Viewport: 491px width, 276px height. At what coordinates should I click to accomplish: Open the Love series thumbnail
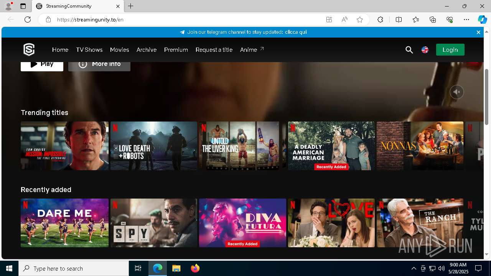[x=331, y=223]
